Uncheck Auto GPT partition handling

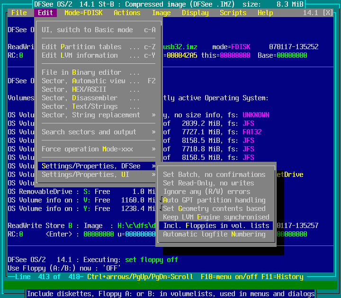click(216, 200)
